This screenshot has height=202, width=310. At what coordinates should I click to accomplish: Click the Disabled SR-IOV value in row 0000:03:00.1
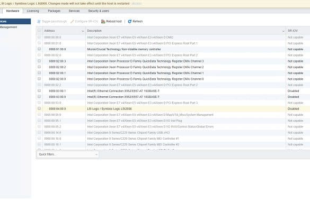pos(293,91)
